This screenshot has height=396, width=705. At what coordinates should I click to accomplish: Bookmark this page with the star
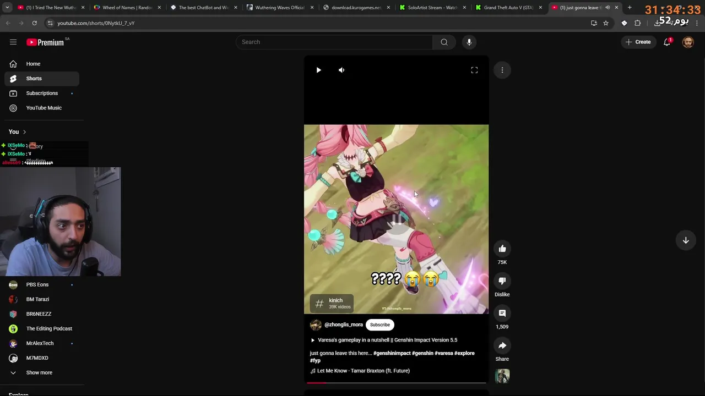[606, 23]
